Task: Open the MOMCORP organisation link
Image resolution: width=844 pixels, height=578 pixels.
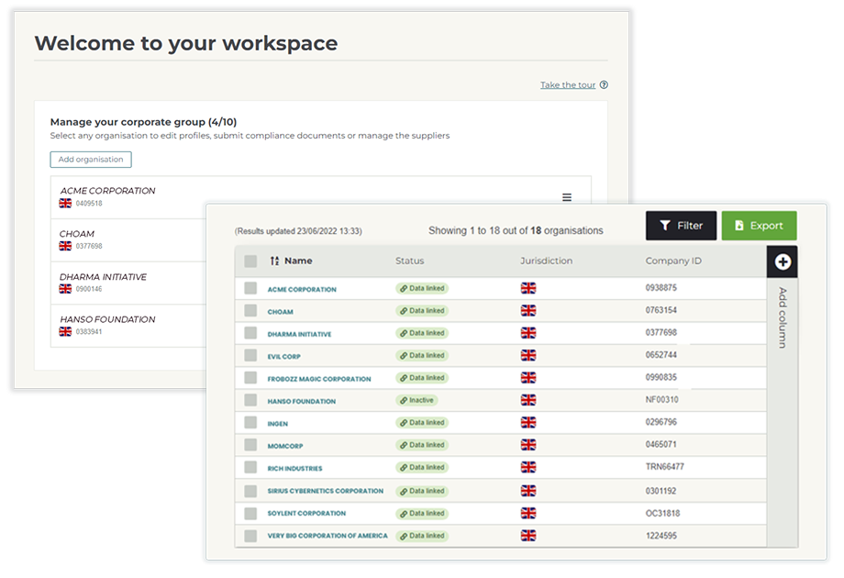Action: click(285, 446)
